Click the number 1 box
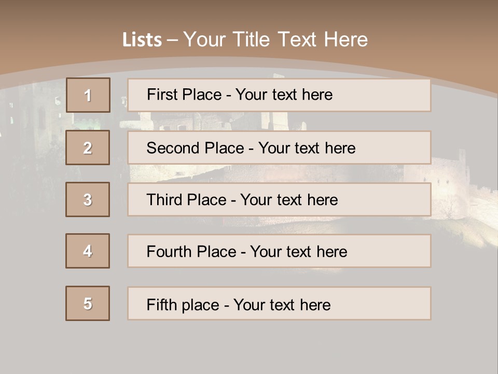The image size is (498, 374). point(88,95)
